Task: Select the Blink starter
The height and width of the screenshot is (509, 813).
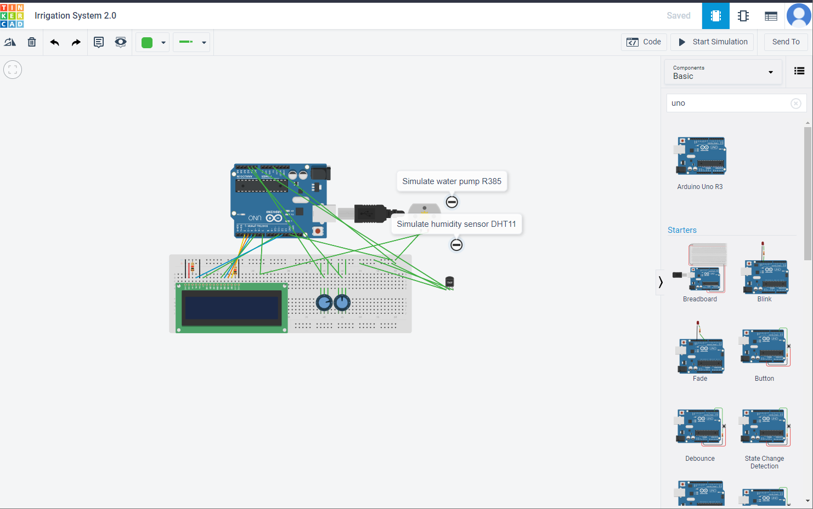Action: click(x=765, y=272)
